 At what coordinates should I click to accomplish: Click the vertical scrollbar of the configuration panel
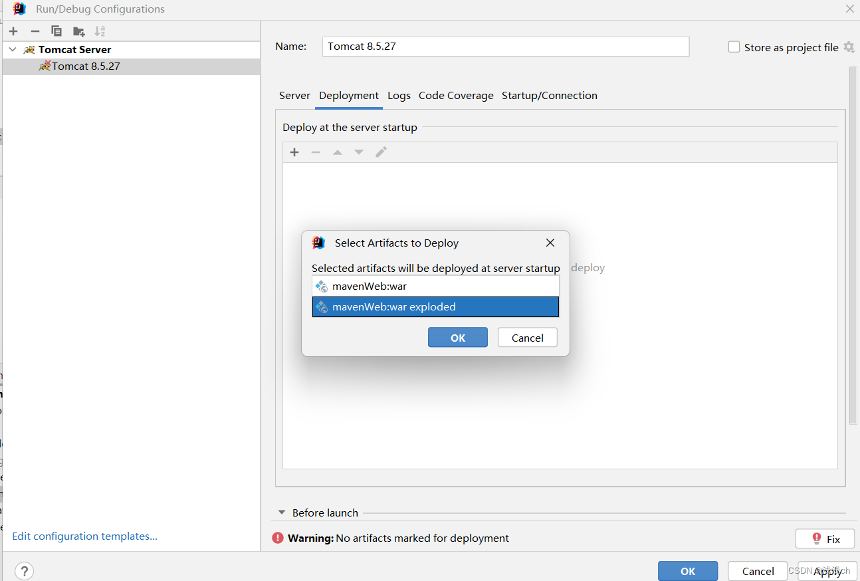tap(853, 245)
